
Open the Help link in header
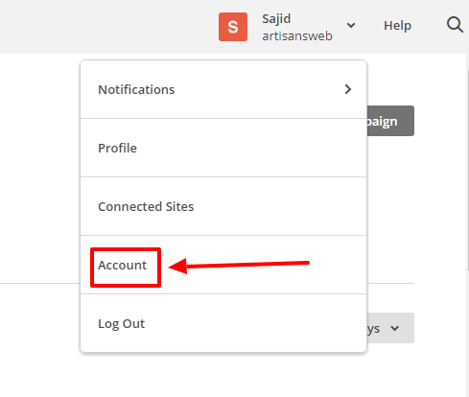397,26
